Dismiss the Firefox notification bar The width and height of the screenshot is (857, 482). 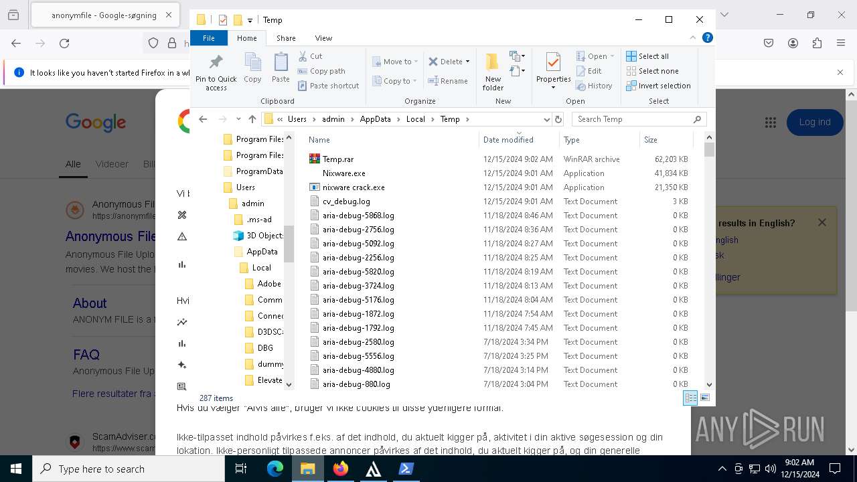coord(840,72)
